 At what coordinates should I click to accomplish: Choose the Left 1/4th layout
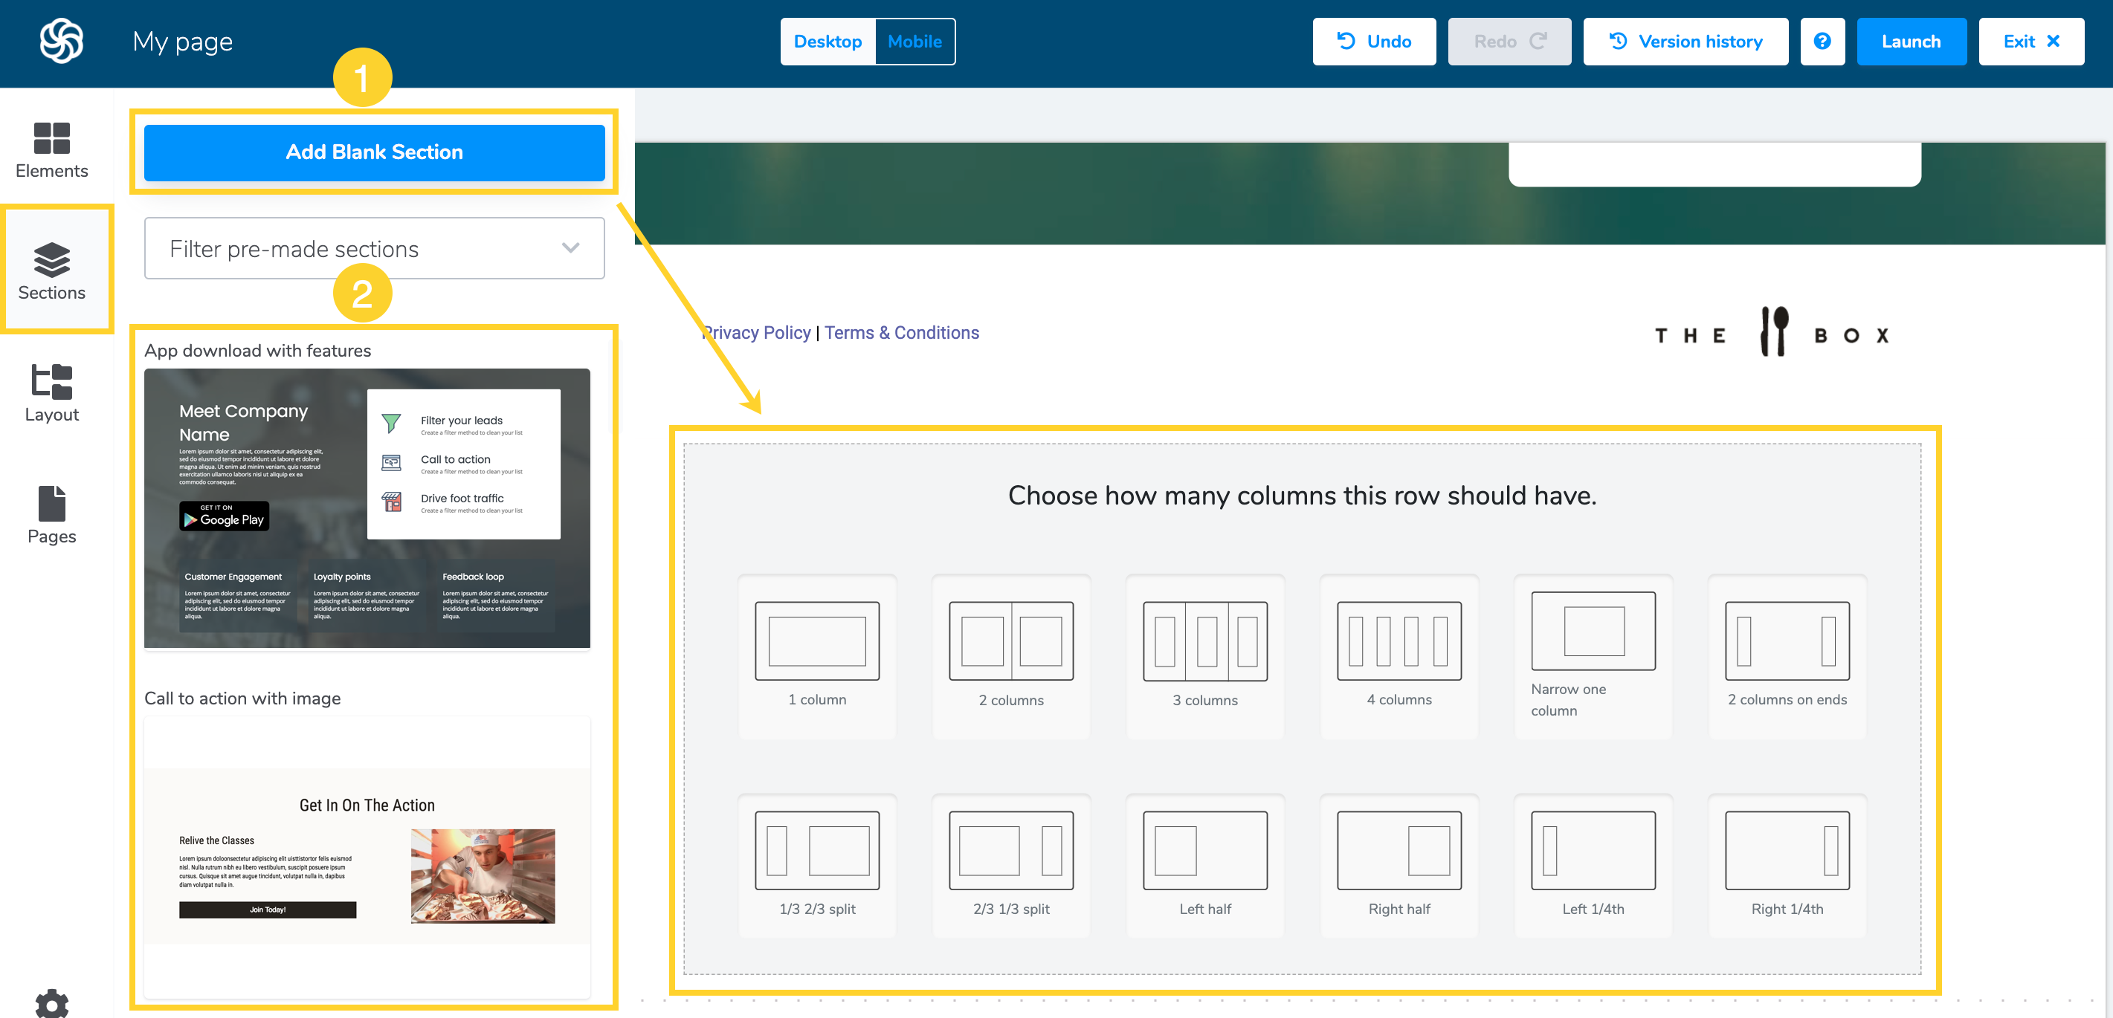1593,866
